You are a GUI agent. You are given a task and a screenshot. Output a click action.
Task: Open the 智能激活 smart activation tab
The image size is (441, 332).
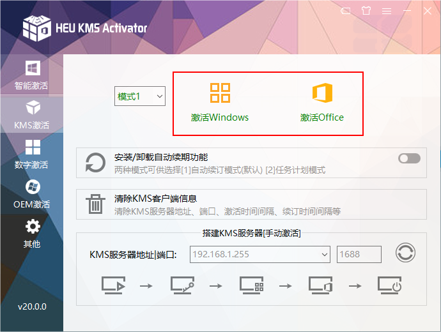(31, 75)
